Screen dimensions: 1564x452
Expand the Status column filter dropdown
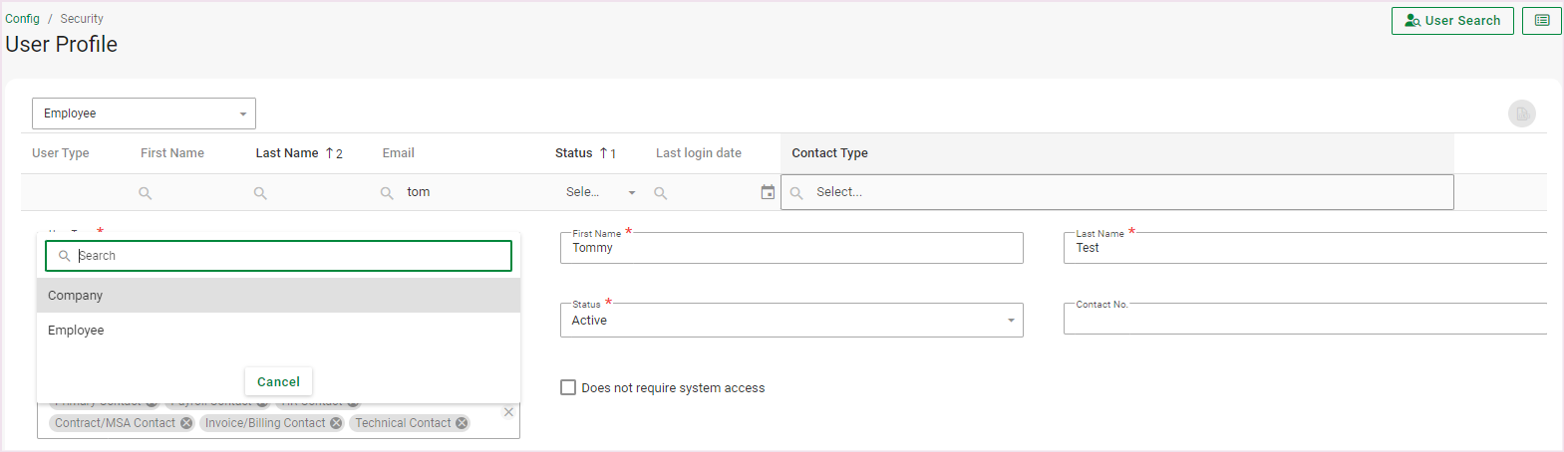pyautogui.click(x=631, y=192)
